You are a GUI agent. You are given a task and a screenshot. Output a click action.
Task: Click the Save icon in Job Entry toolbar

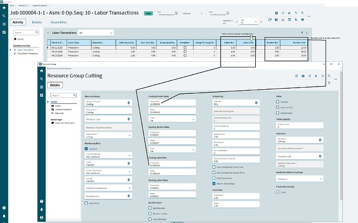[276, 13]
